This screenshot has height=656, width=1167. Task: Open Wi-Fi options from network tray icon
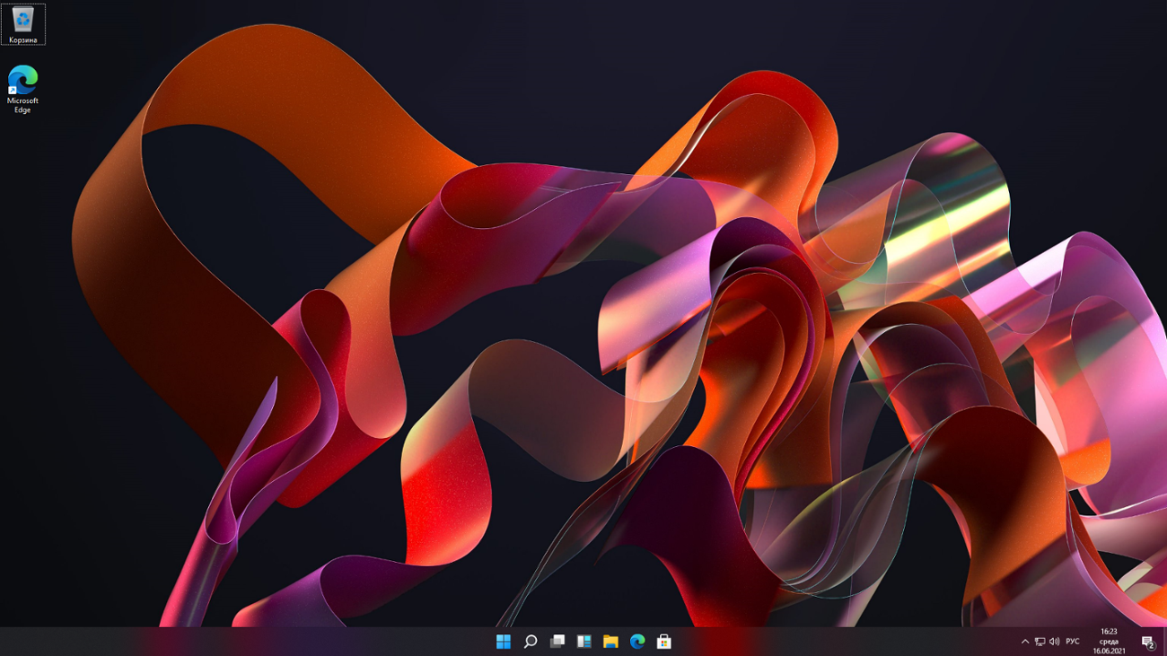pyautogui.click(x=1040, y=642)
